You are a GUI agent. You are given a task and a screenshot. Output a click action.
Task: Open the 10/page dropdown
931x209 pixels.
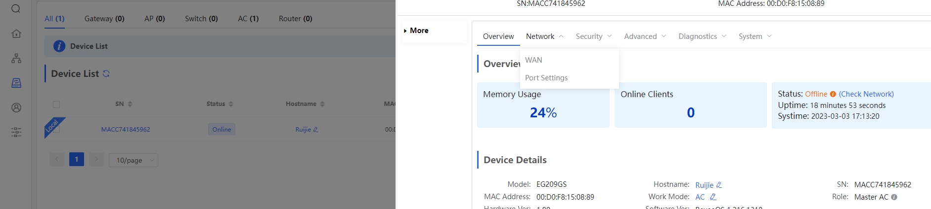tap(133, 160)
